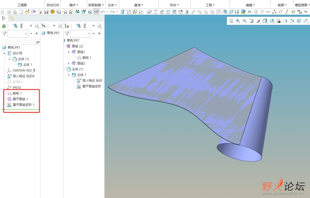
Task: Click the Save disk icon in toolbar
Action: pos(46,12)
